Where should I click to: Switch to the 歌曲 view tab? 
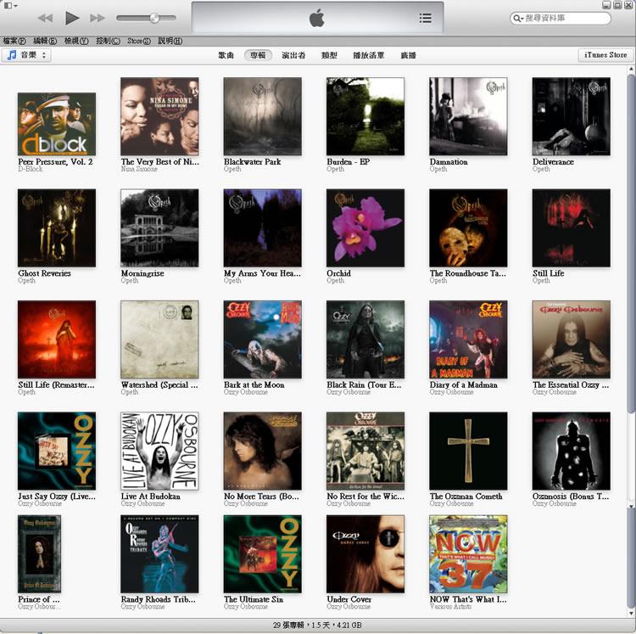pyautogui.click(x=226, y=55)
